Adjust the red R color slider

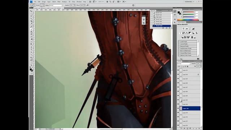188,12
